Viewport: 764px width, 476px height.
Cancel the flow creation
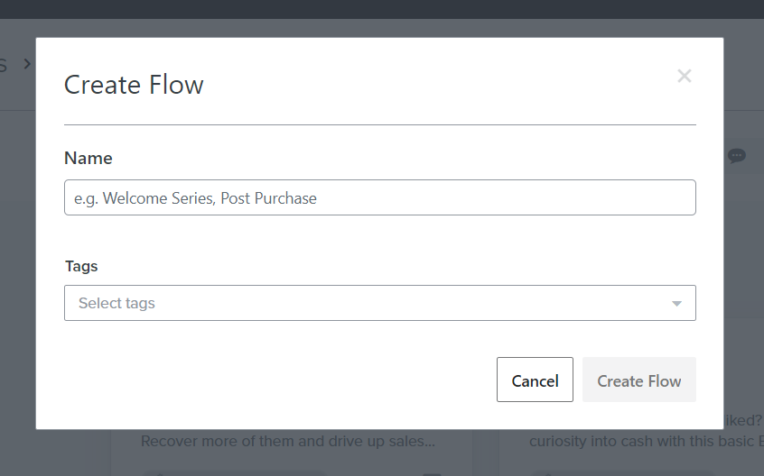pyautogui.click(x=535, y=380)
